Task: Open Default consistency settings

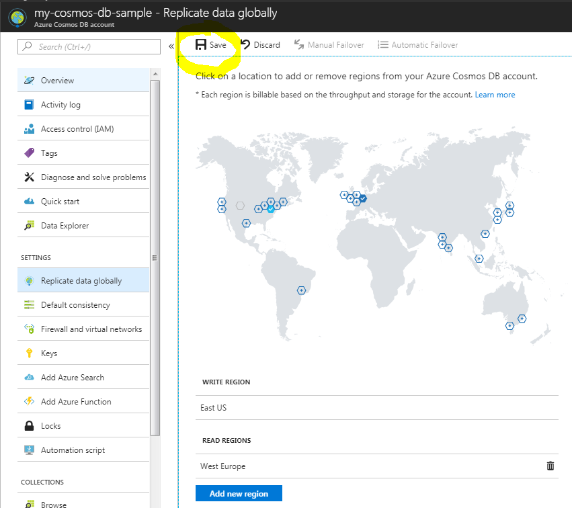Action: (75, 305)
